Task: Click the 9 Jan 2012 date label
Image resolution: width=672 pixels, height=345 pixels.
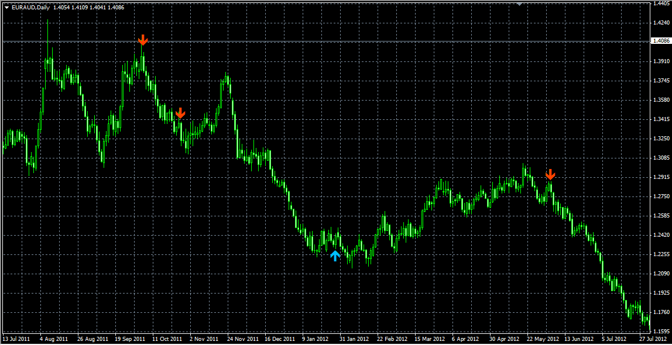Action: point(316,339)
